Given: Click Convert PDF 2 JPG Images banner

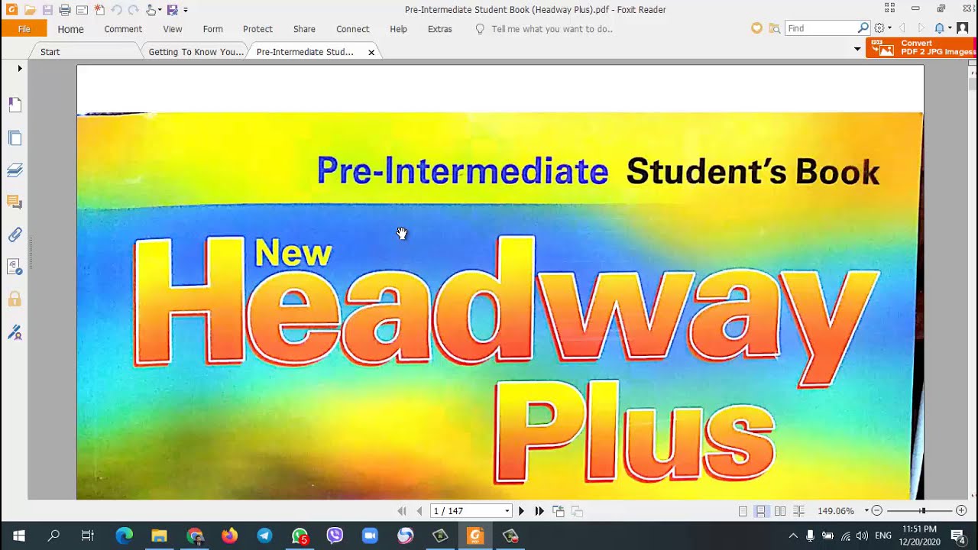Looking at the screenshot, I should point(921,47).
